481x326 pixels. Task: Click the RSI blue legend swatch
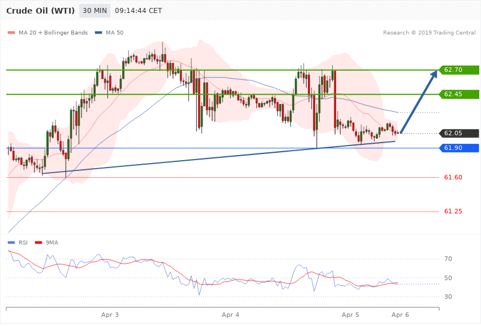(x=11, y=243)
